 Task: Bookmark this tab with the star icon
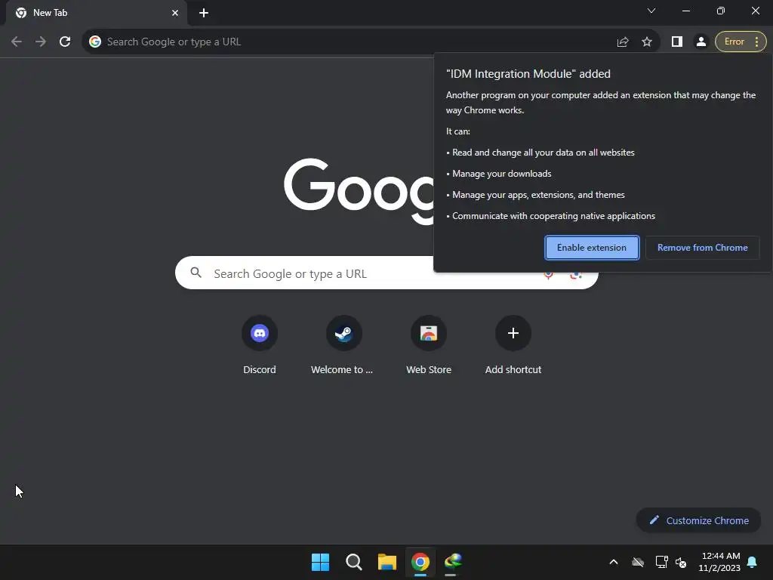647,42
